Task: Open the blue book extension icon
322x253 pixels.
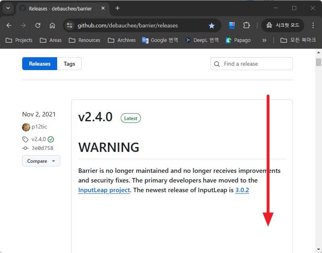Action: click(232, 25)
